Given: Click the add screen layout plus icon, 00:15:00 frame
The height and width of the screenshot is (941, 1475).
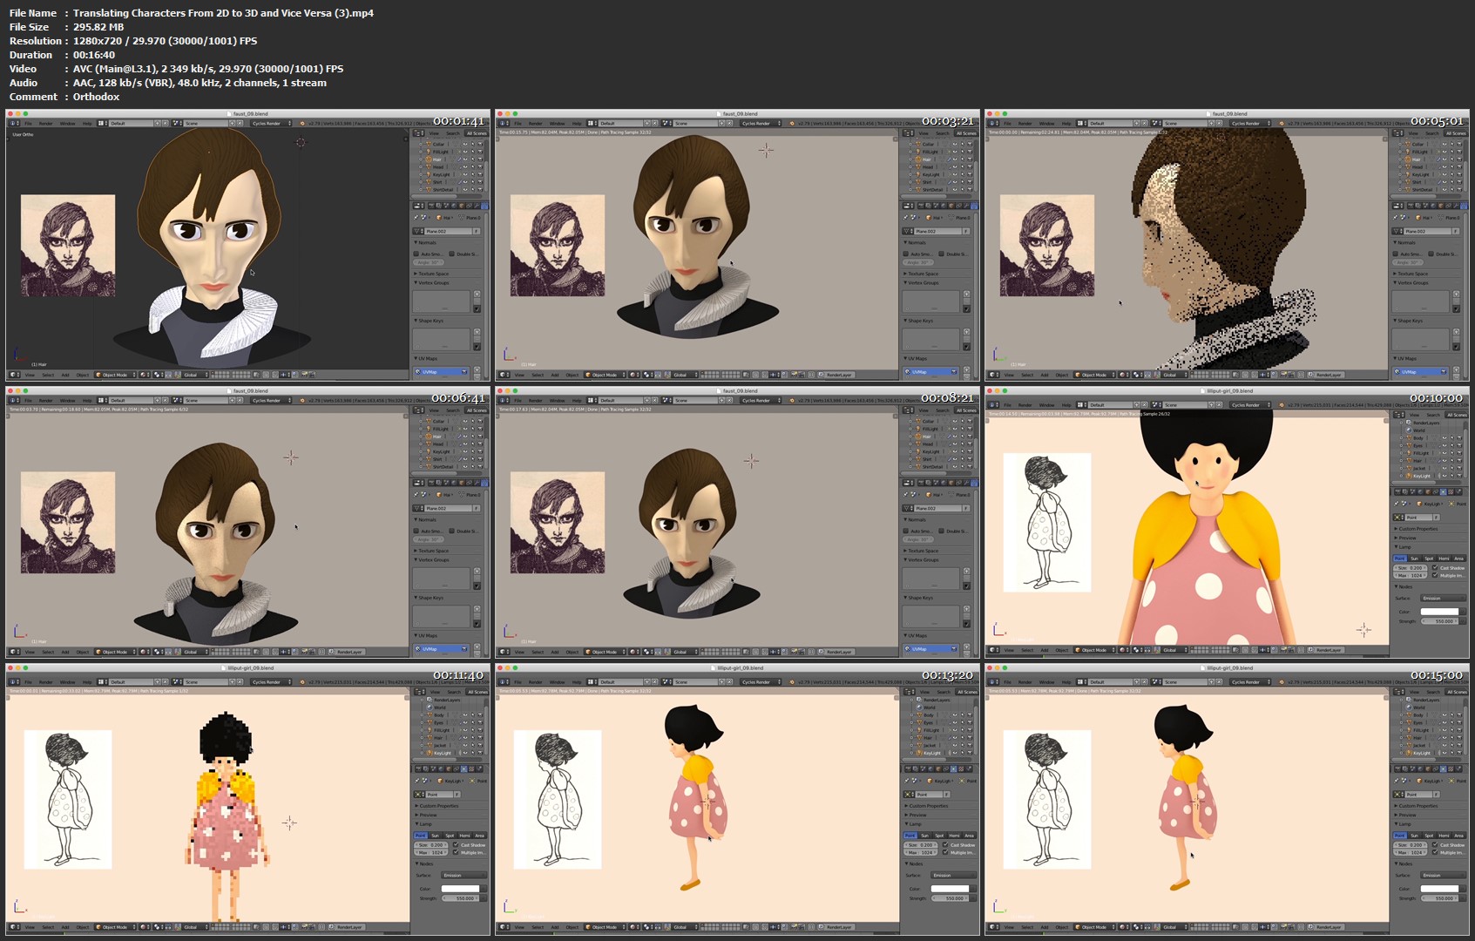Looking at the screenshot, I should click(1137, 682).
